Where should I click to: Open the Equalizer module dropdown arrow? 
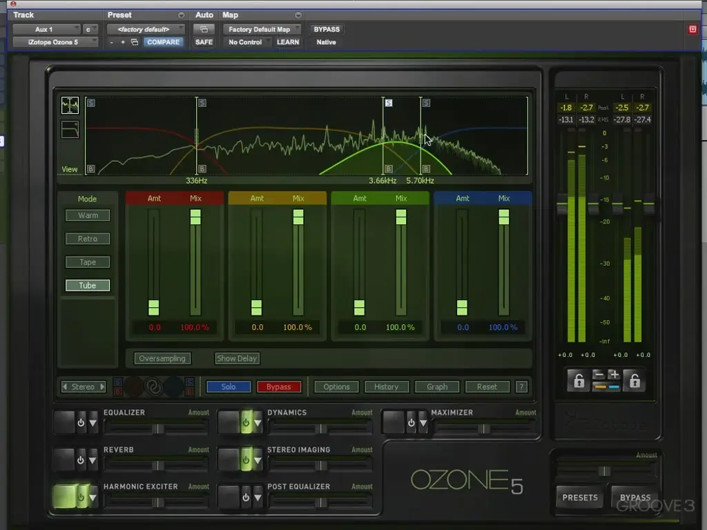click(x=93, y=423)
